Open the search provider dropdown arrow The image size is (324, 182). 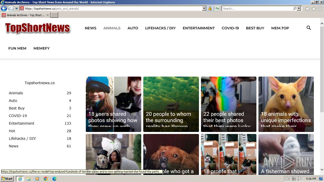click(x=299, y=9)
